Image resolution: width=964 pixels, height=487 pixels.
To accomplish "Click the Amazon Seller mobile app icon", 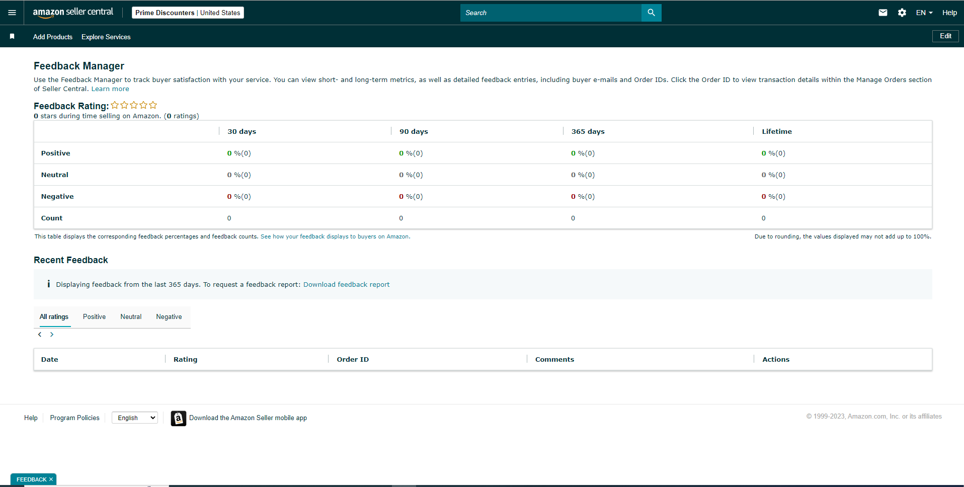I will pos(178,418).
